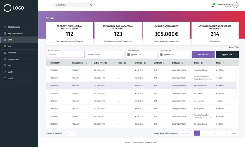Click Help globe icon
This screenshot has height=147, width=245.
click(x=5, y=65)
